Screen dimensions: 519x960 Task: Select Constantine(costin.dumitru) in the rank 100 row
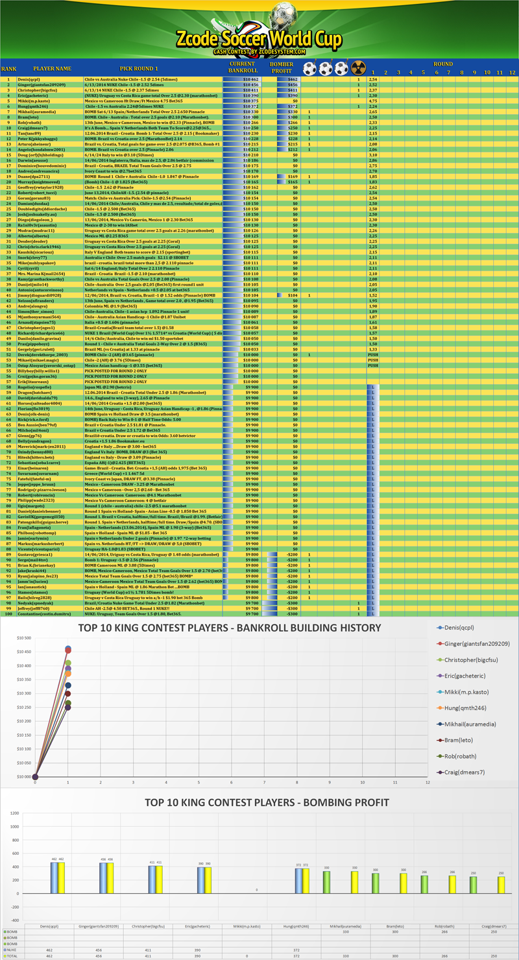coord(45,613)
